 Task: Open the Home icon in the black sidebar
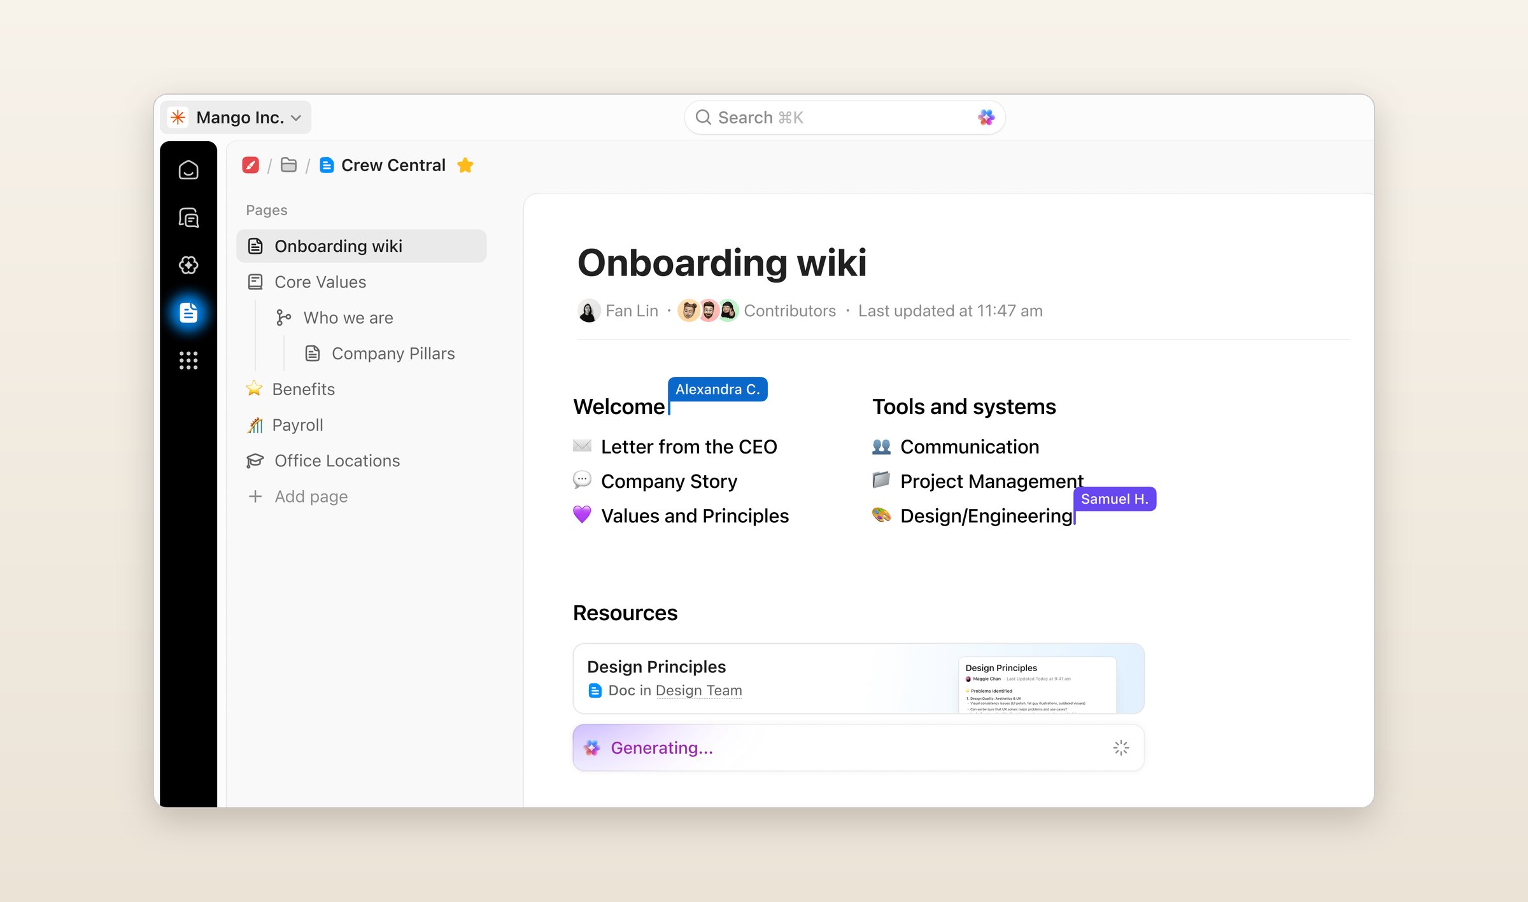pyautogui.click(x=188, y=170)
